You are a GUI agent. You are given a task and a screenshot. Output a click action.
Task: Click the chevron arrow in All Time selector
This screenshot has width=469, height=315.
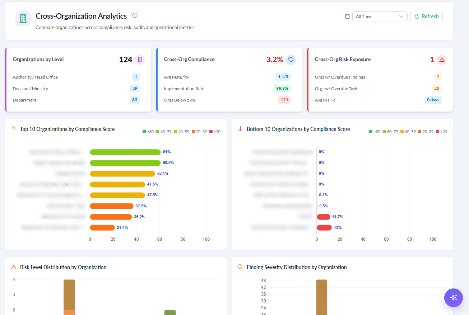401,17
